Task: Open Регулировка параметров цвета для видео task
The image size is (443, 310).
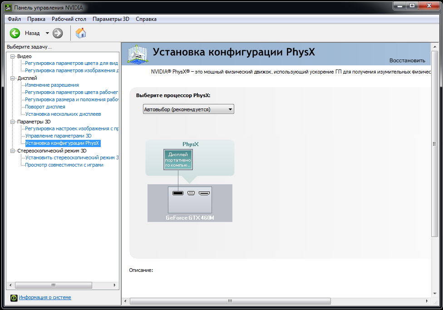Action: [71, 63]
